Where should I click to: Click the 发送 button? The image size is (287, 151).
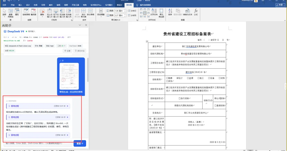tap(80, 144)
